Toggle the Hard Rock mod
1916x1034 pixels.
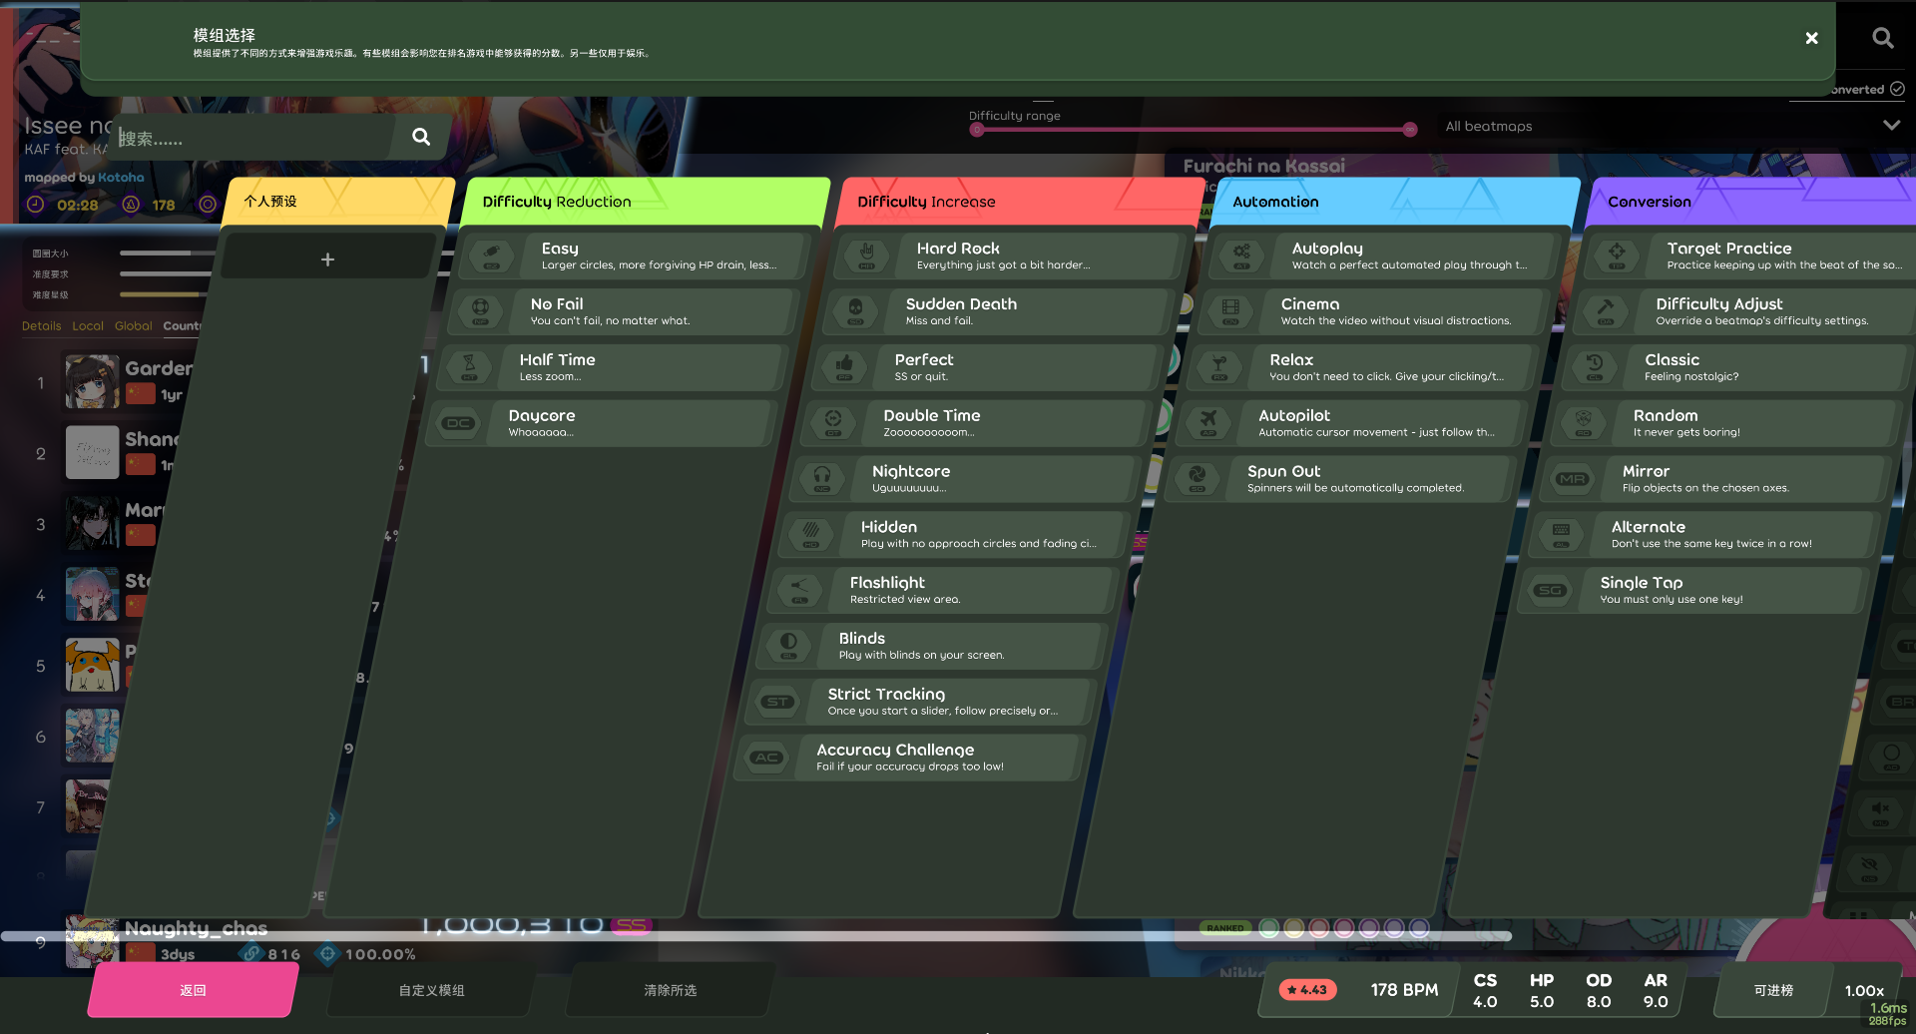(1008, 256)
